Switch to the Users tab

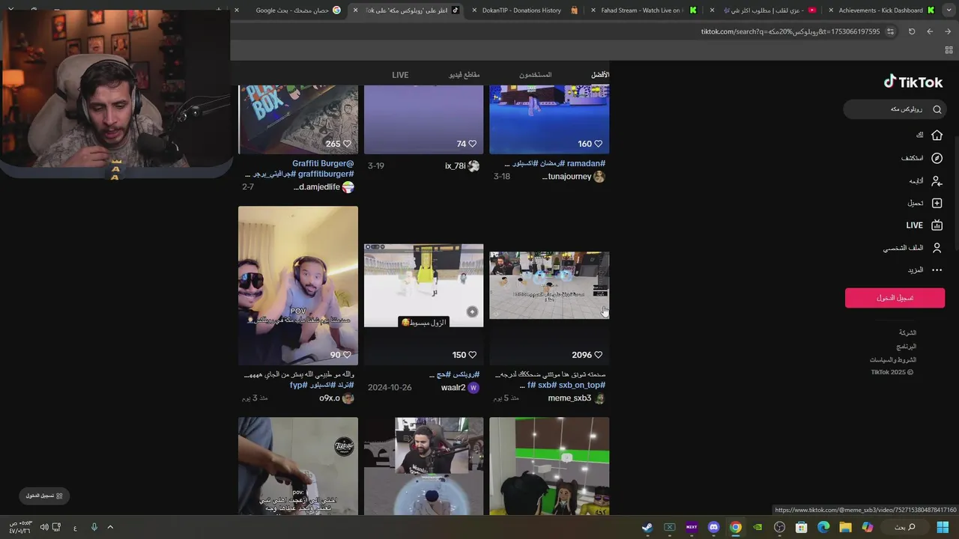pos(535,75)
